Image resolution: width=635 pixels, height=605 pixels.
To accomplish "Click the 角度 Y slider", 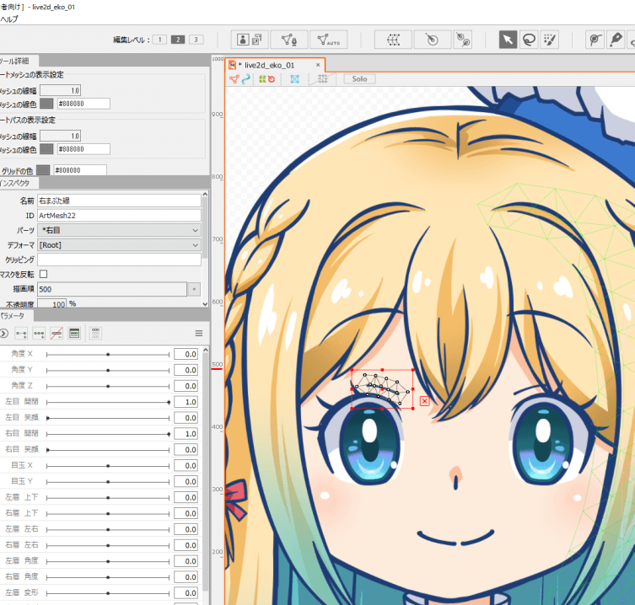I will click(108, 370).
